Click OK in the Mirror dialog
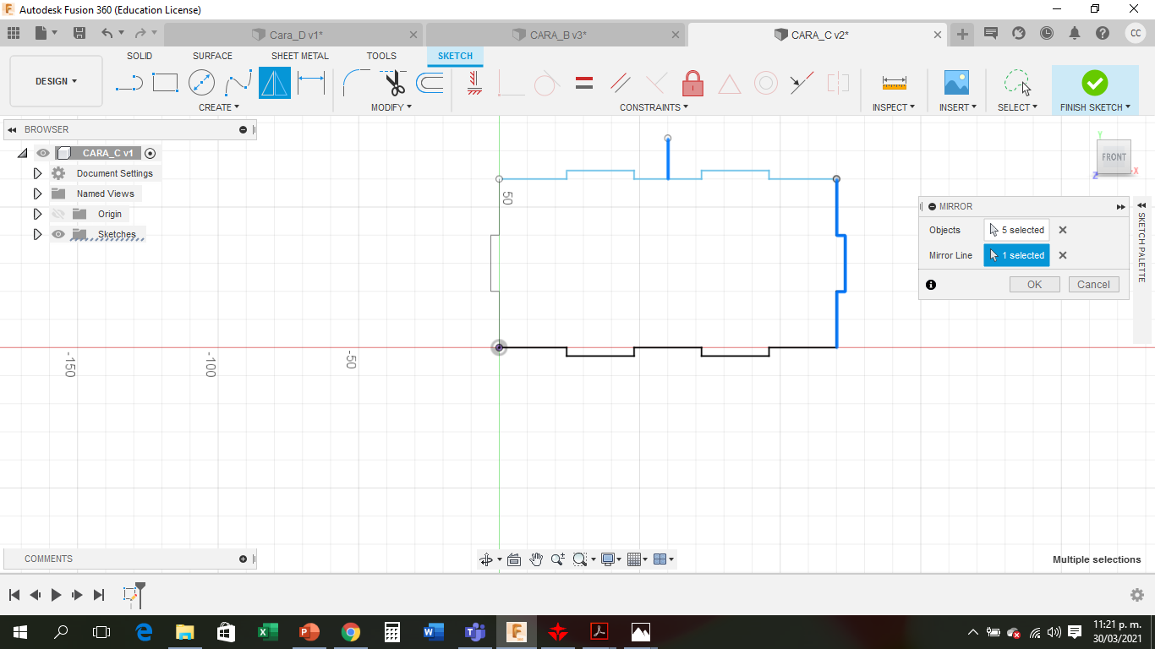Image resolution: width=1155 pixels, height=649 pixels. click(x=1034, y=285)
